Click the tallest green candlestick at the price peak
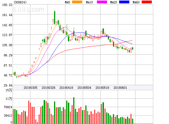Viewport: 169px width, 124px height. coord(55,17)
